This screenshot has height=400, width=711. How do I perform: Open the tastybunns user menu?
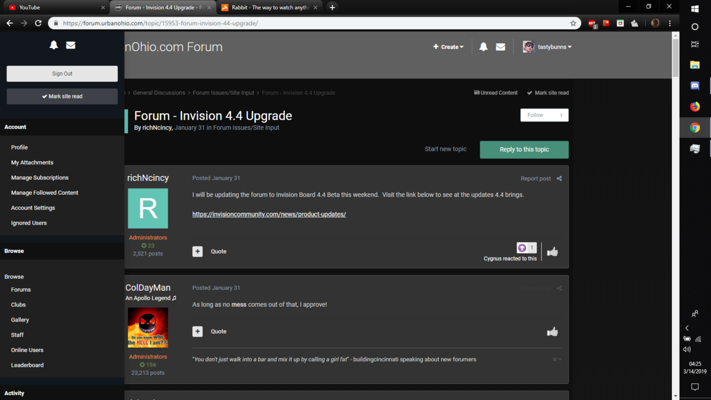547,47
